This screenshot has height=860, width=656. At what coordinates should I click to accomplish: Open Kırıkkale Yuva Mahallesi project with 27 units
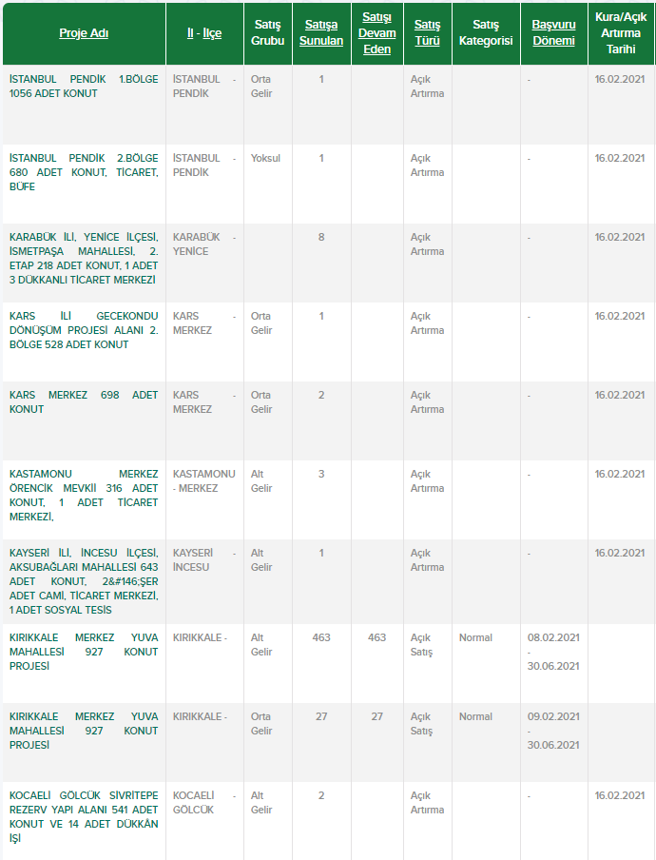point(84,731)
